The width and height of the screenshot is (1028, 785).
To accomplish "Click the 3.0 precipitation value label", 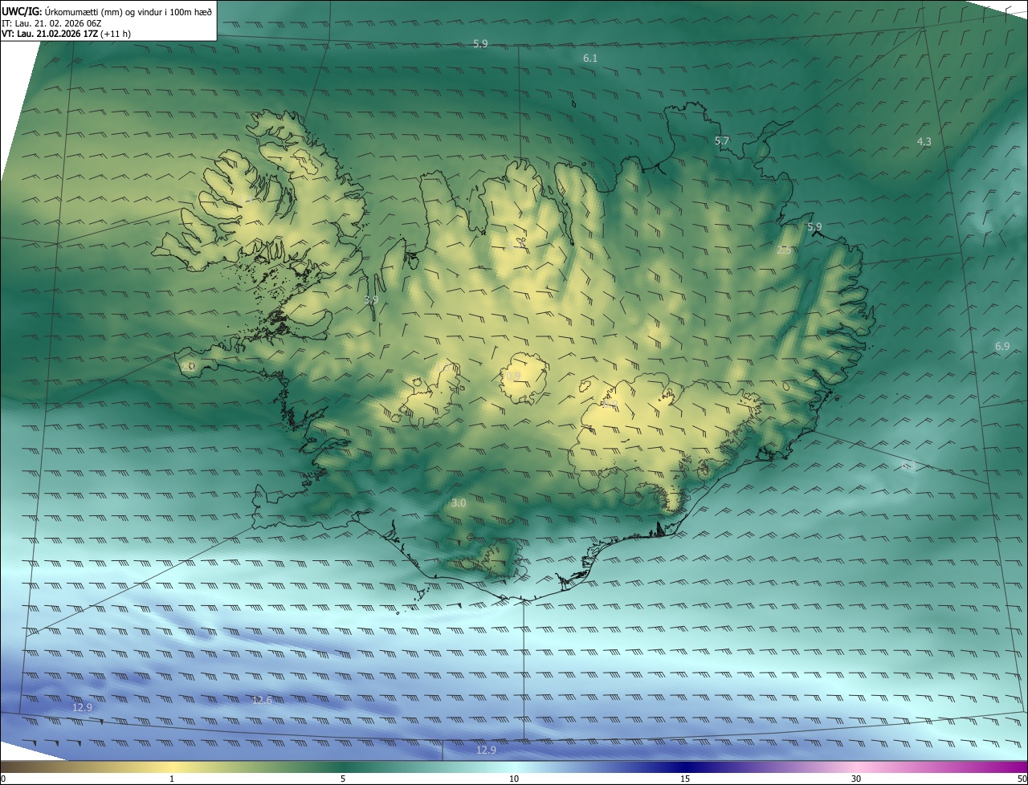I will point(459,503).
